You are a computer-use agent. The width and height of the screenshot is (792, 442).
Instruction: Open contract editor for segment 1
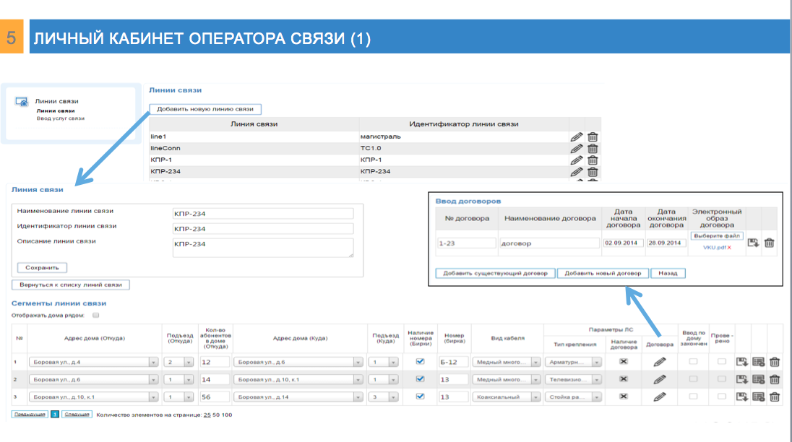click(x=659, y=362)
